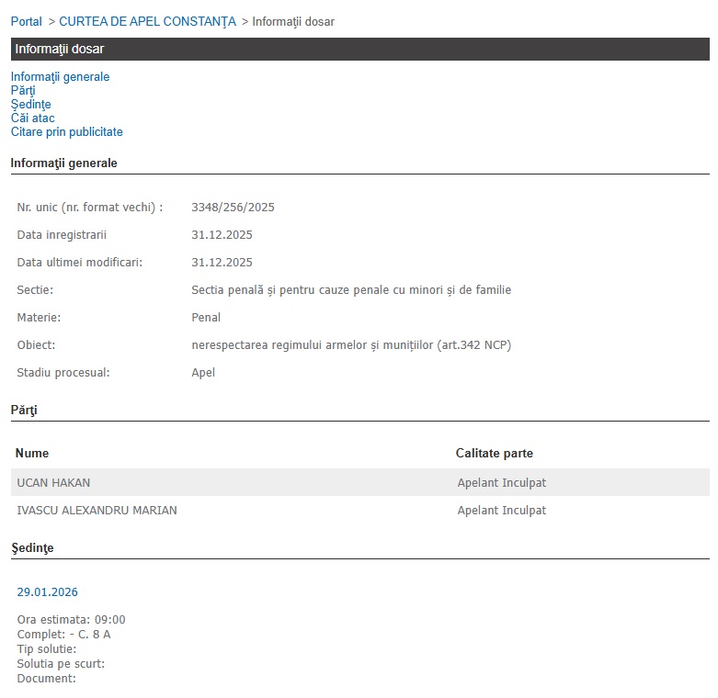
Task: Click the Nume column header
Action: [32, 454]
